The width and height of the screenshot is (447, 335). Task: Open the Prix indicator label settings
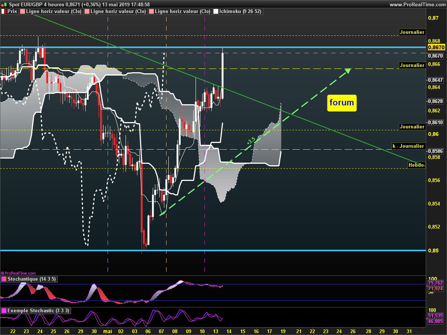click(x=9, y=12)
